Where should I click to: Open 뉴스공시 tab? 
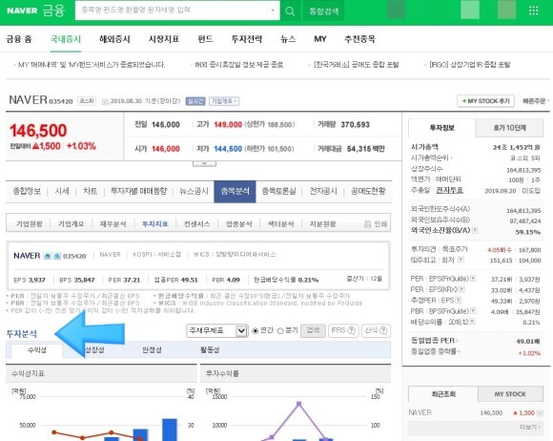[194, 191]
